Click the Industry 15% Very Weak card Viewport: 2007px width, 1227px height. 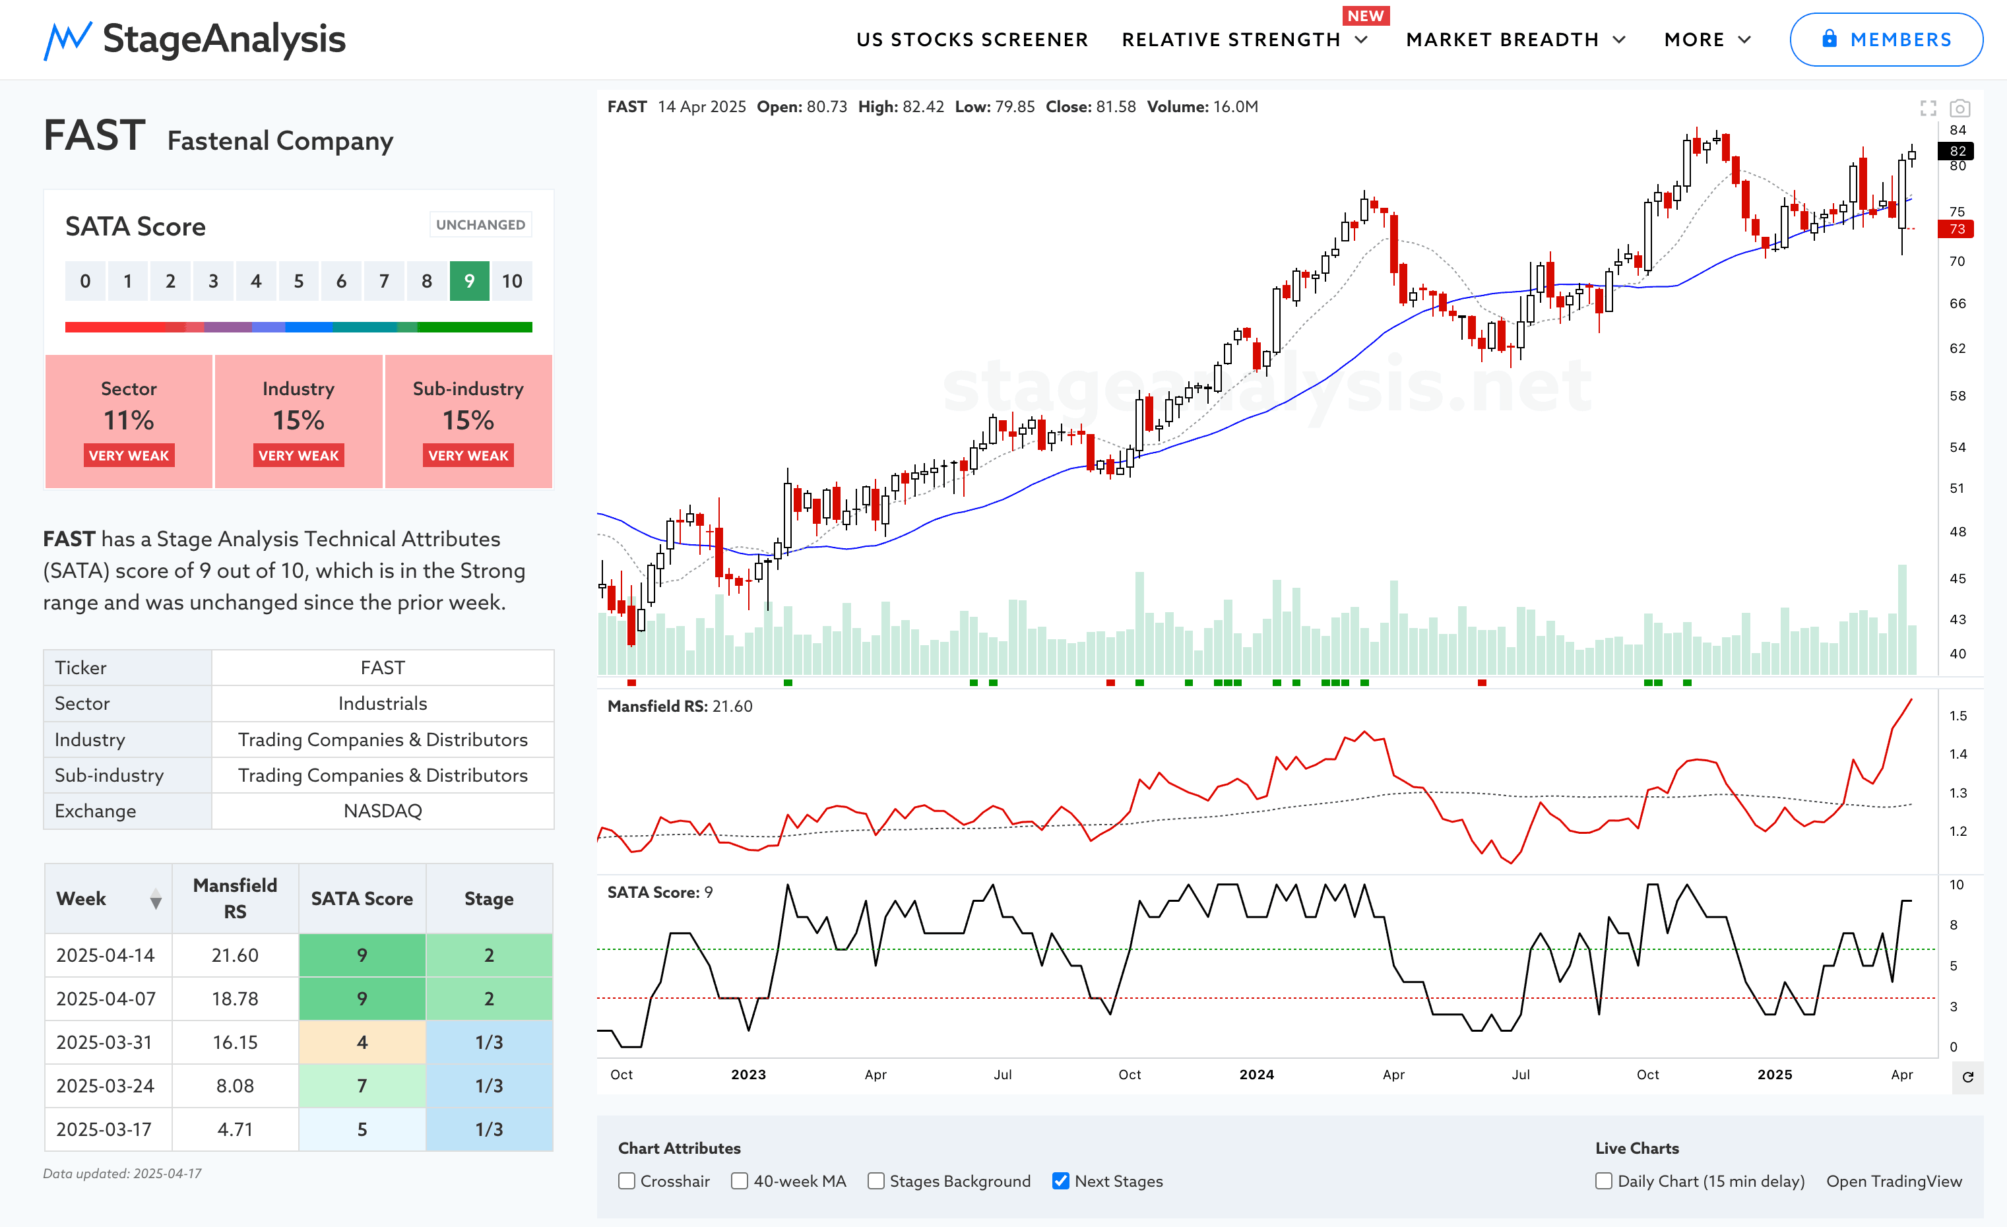point(298,421)
